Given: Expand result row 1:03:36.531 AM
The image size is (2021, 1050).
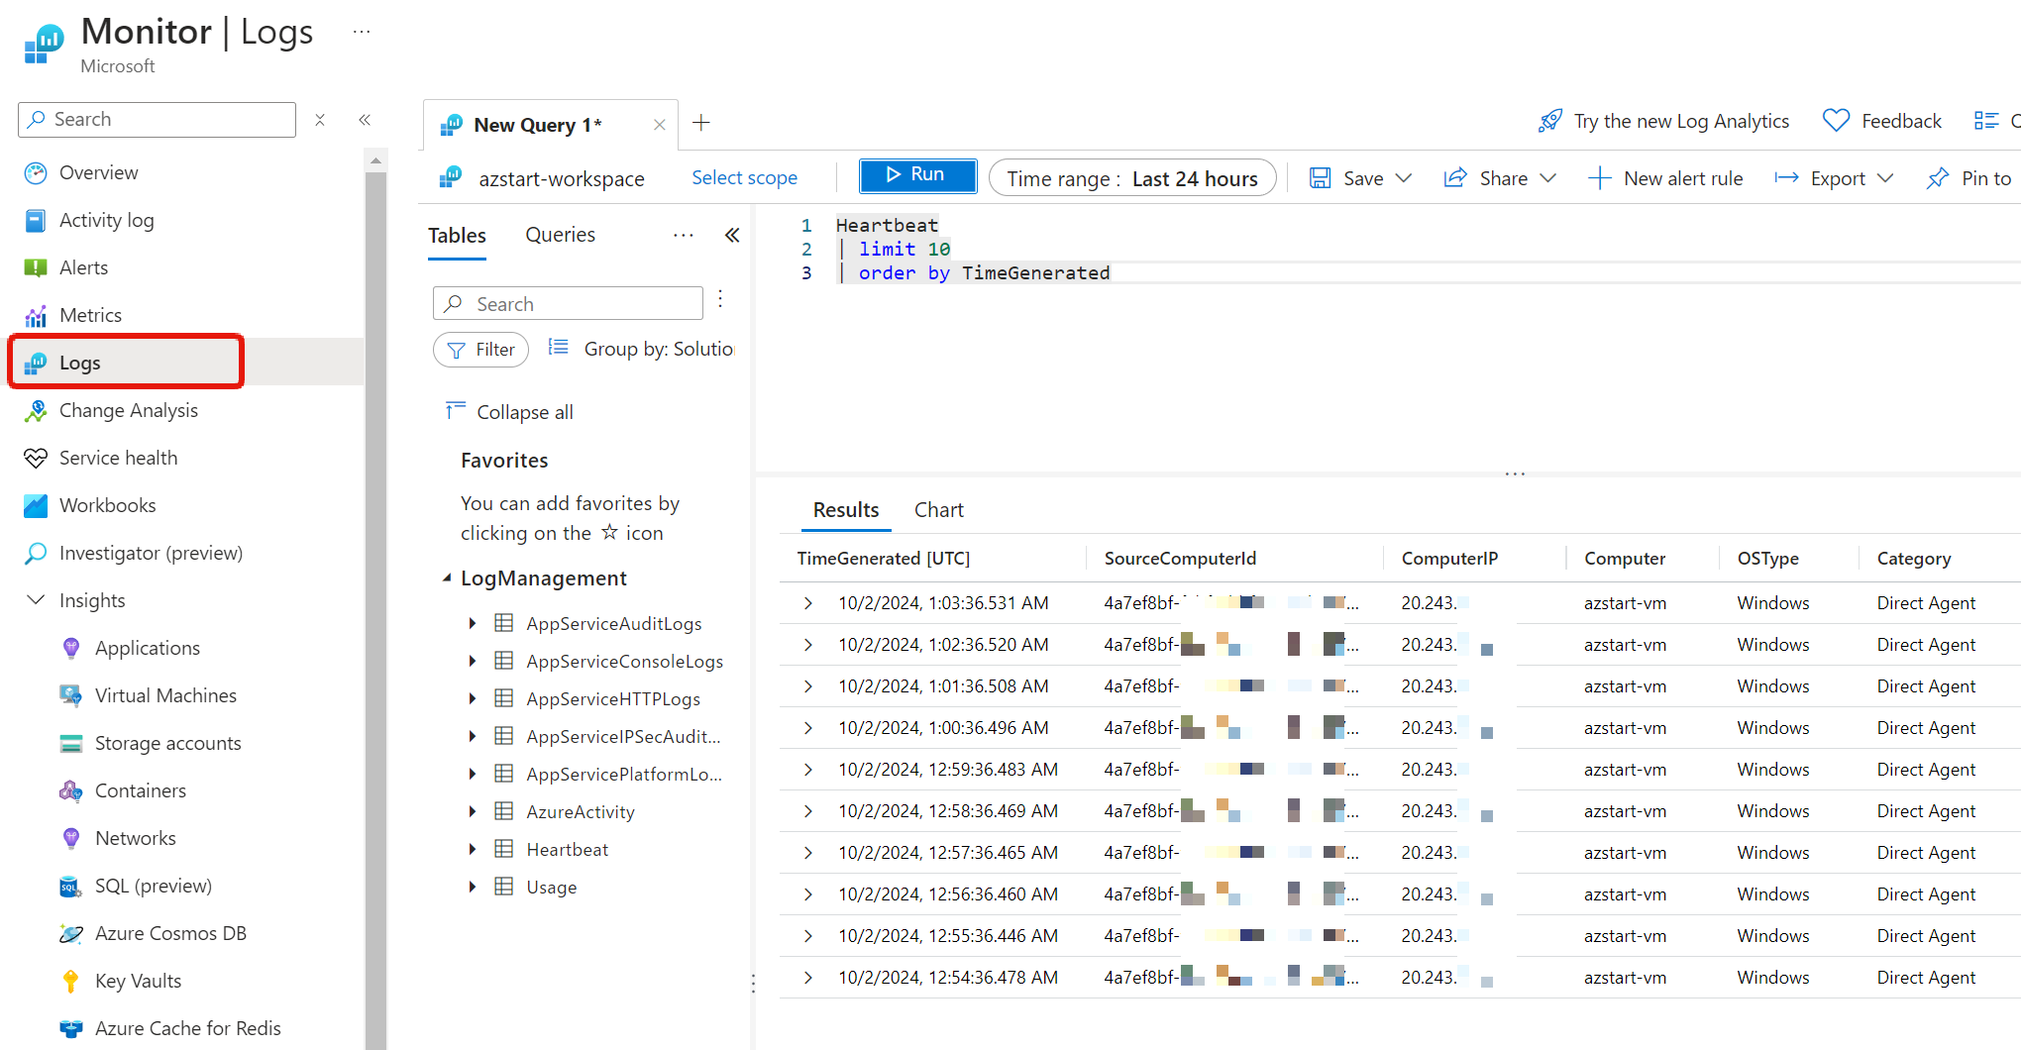Looking at the screenshot, I should coord(807,603).
